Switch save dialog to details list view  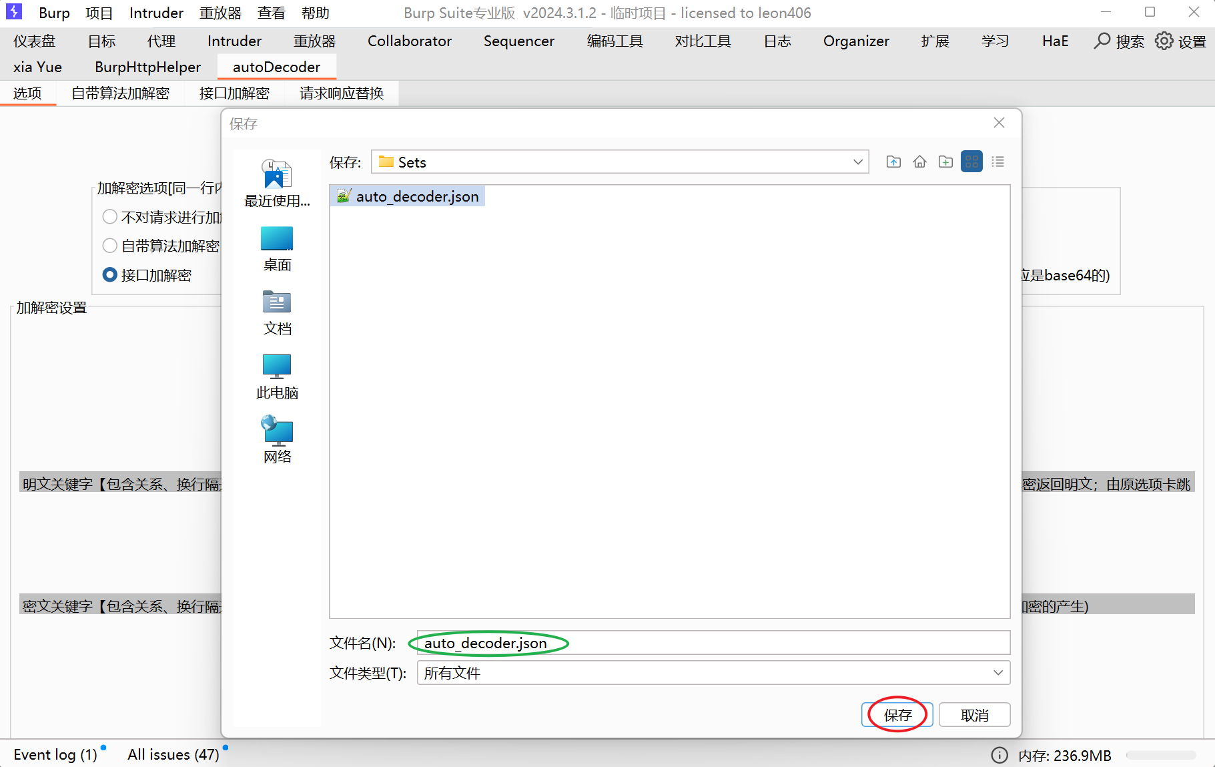click(x=997, y=162)
